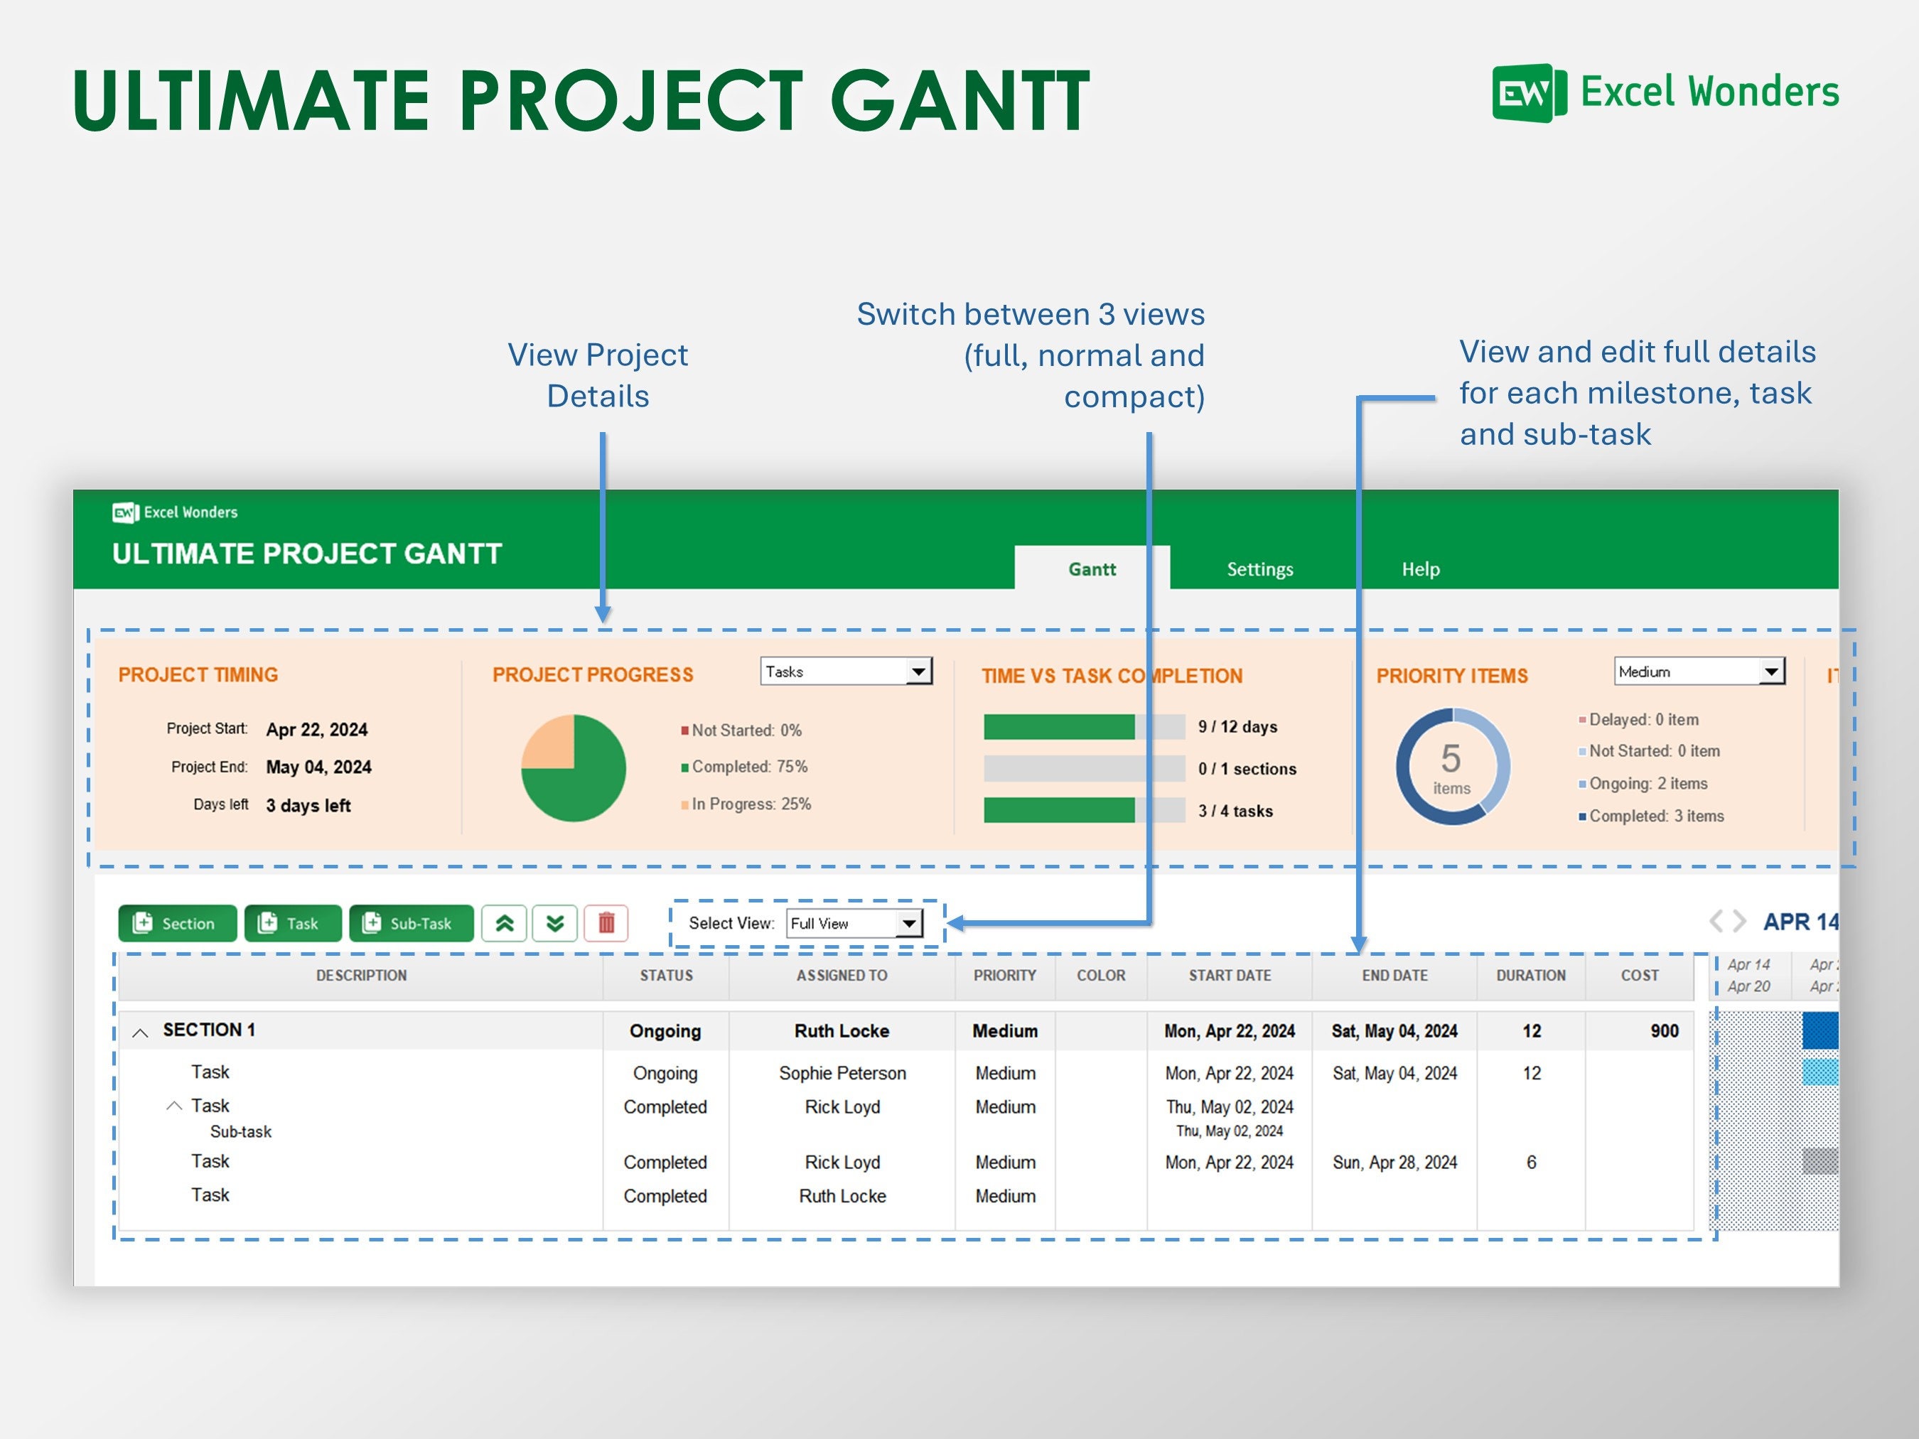
Task: Open the Help tab
Action: [x=1420, y=569]
